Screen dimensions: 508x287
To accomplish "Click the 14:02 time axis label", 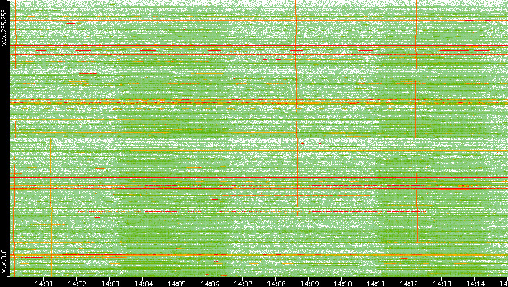I will click(77, 284).
